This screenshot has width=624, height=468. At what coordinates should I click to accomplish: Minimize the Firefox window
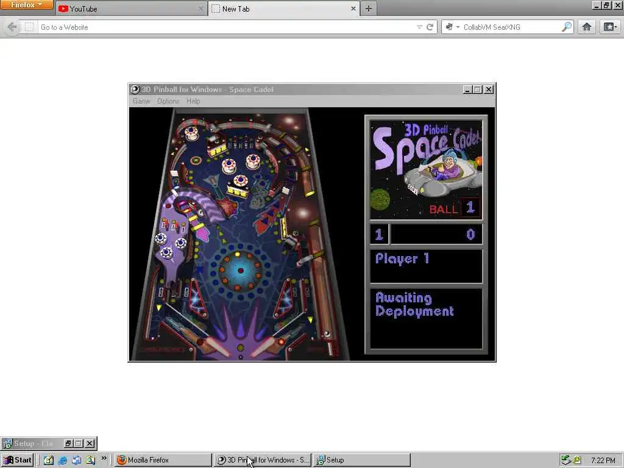coord(596,5)
